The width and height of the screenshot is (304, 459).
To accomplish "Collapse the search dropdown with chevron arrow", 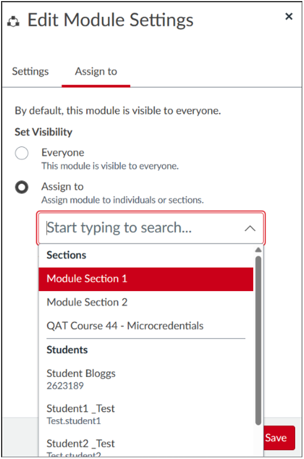I will click(x=250, y=228).
